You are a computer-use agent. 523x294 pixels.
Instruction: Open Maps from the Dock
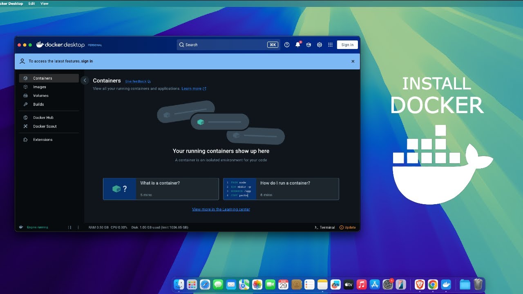(244, 285)
